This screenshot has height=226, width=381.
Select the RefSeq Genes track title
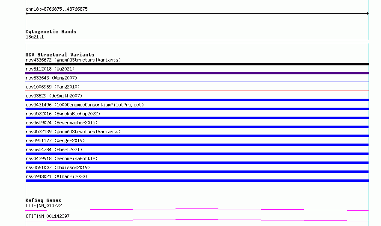click(x=43, y=200)
